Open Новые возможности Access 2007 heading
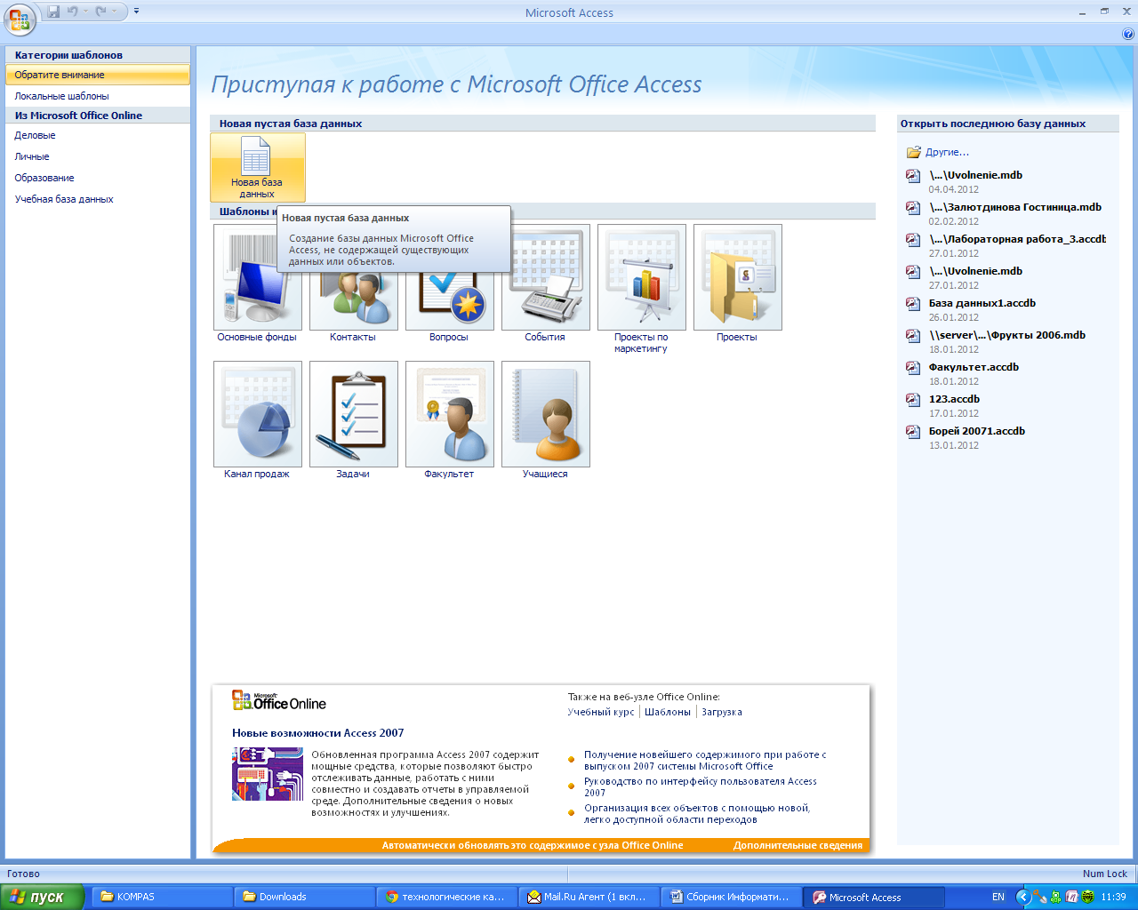Screen dimensions: 1138x910 [x=318, y=733]
